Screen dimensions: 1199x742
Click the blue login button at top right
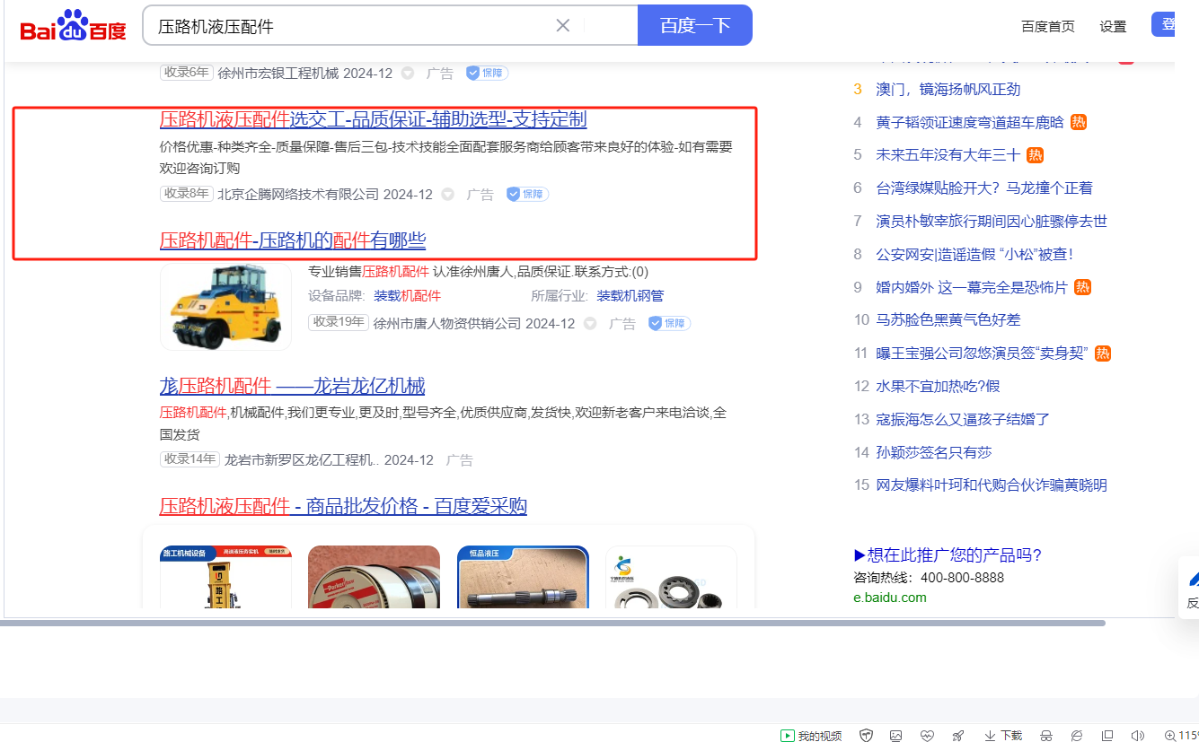(x=1163, y=25)
